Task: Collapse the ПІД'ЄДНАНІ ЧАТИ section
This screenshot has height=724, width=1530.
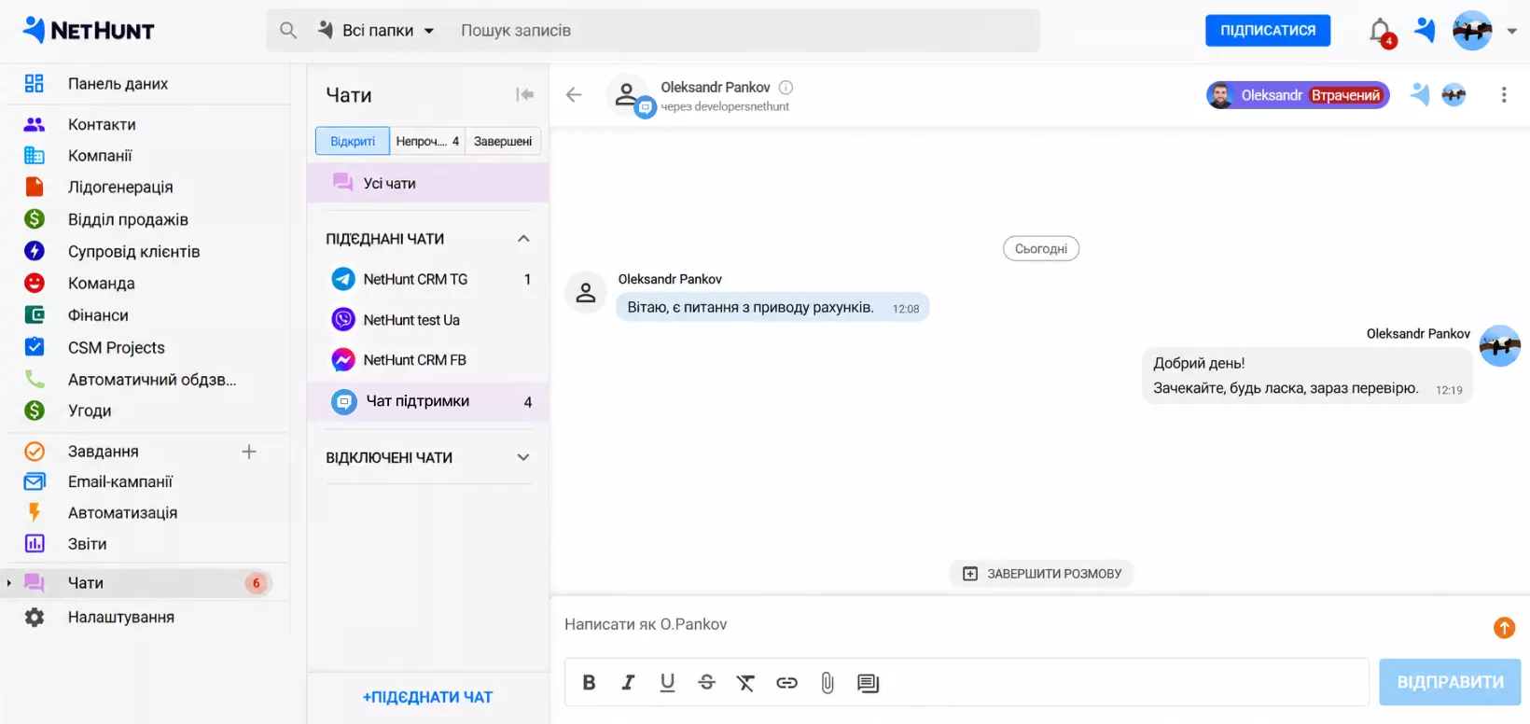Action: point(523,239)
